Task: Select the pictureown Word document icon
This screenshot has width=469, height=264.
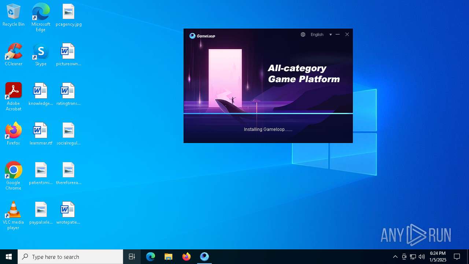Action: click(x=69, y=55)
